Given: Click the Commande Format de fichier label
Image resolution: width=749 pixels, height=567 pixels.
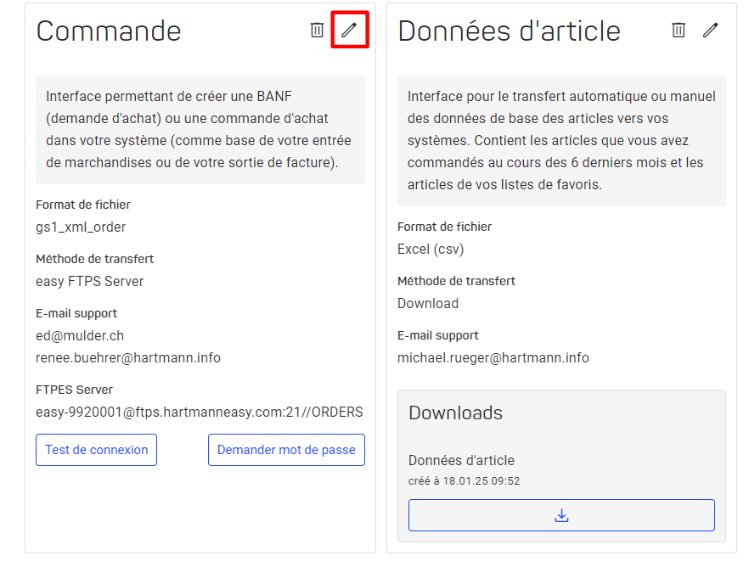Looking at the screenshot, I should pos(83,205).
